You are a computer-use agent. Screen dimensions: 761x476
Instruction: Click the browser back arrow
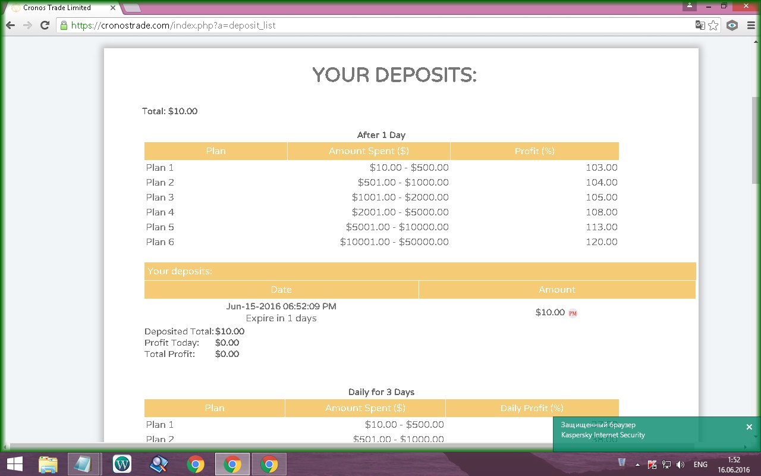(10, 26)
